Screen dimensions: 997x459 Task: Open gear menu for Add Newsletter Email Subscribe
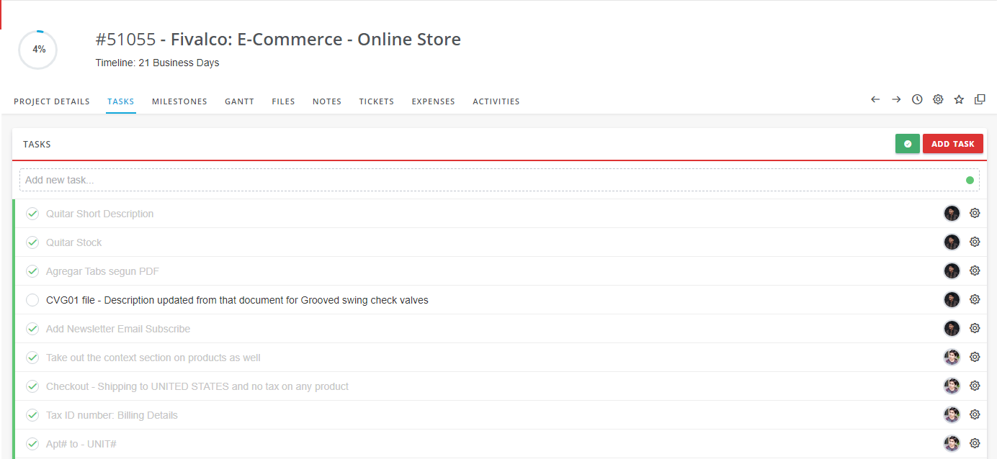click(x=975, y=328)
